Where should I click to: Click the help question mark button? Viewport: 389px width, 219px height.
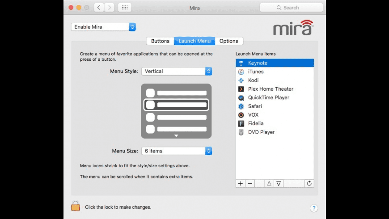pos(313,208)
